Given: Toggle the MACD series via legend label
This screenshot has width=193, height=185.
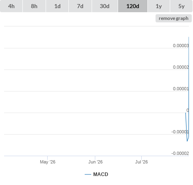Looking at the screenshot, I should [x=101, y=174].
